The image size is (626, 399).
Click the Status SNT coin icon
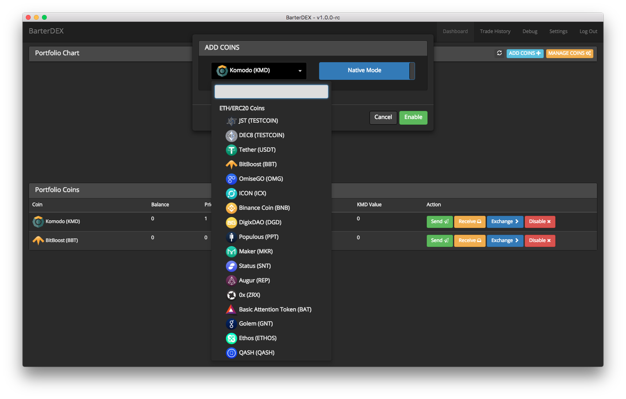point(231,266)
